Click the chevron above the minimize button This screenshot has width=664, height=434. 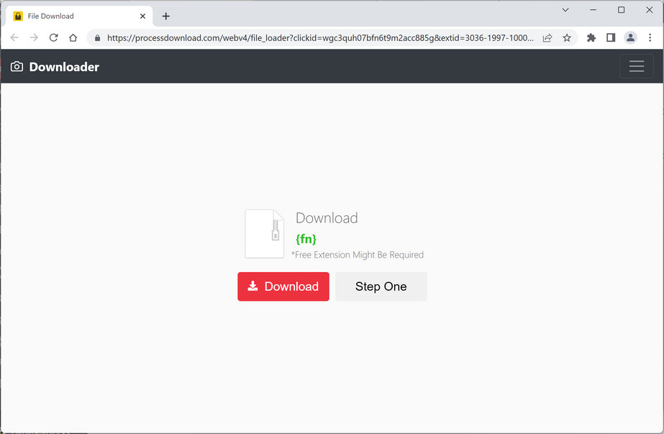[x=565, y=9]
